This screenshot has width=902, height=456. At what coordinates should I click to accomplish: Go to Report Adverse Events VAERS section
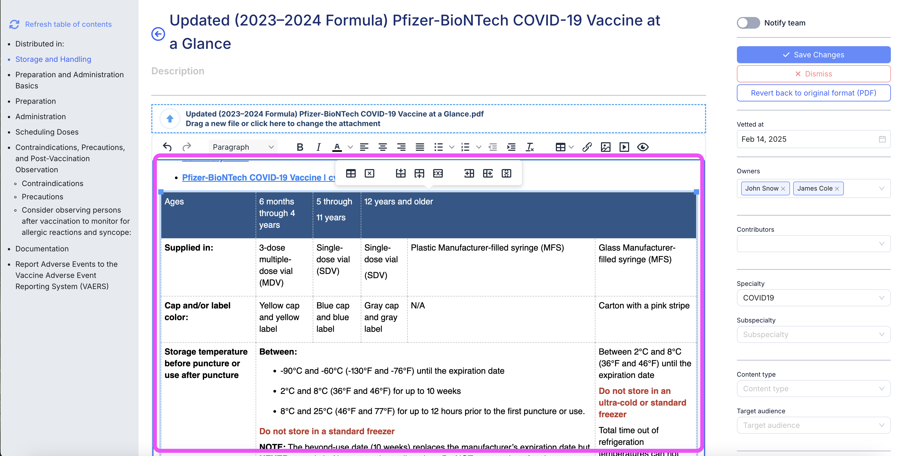67,275
